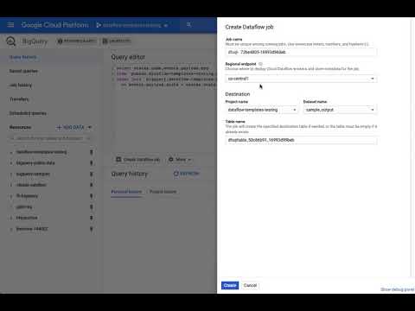Expand the bigquery-samples project tree
This screenshot has width=415, height=311.
tap(11, 175)
